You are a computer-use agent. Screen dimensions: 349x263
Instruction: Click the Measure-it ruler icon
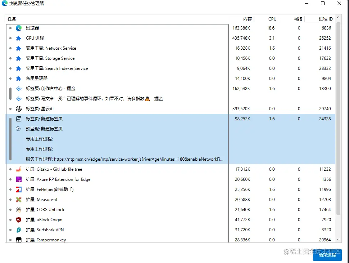click(x=19, y=200)
